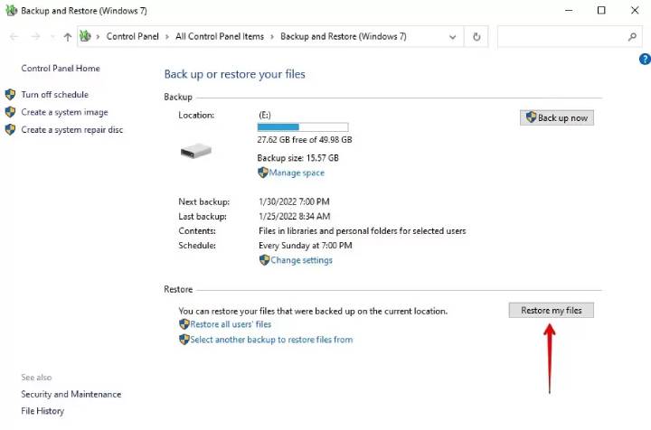Click the shield beside Select another backup
The width and height of the screenshot is (651, 430).
pyautogui.click(x=184, y=340)
